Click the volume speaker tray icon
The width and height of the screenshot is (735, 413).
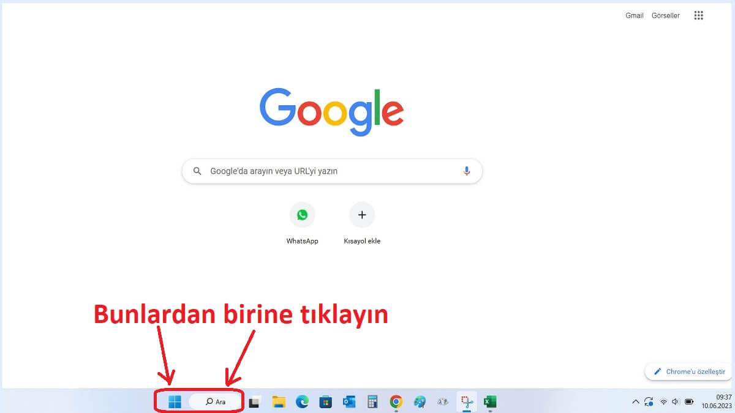676,402
